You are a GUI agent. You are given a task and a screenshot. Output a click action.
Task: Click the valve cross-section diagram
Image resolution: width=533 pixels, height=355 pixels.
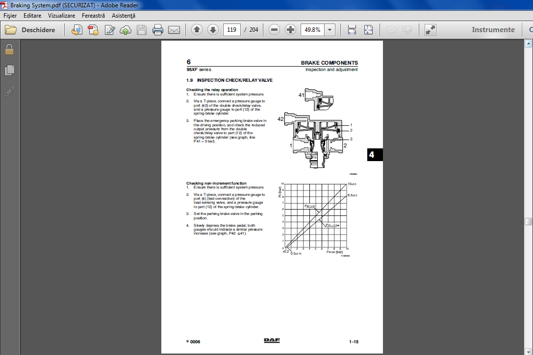[316, 128]
